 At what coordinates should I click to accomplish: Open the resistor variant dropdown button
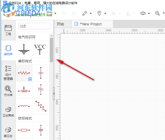pos(30,79)
